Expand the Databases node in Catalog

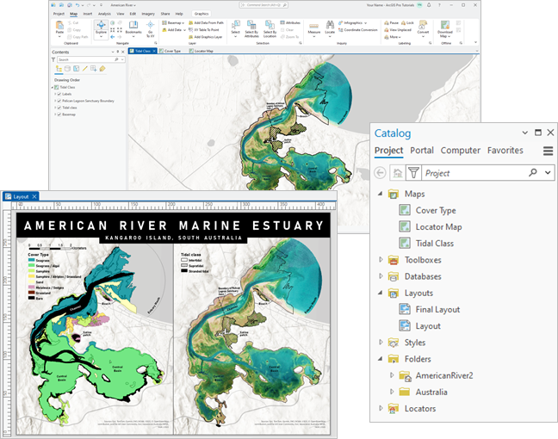(381, 276)
